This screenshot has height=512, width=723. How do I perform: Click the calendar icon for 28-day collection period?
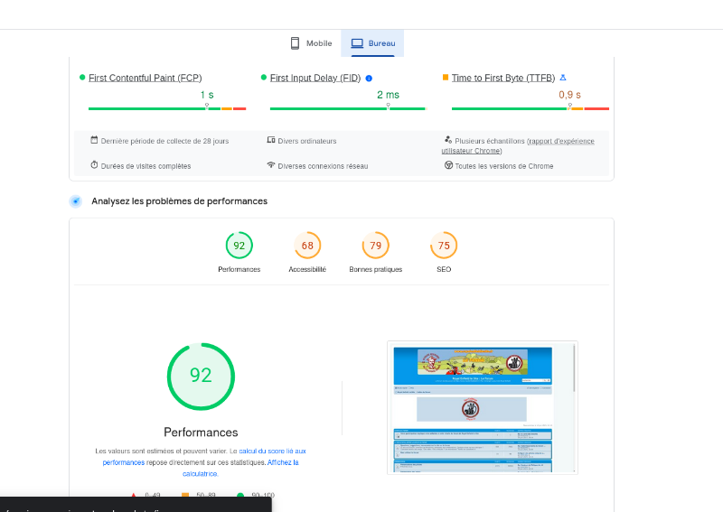[x=94, y=140]
